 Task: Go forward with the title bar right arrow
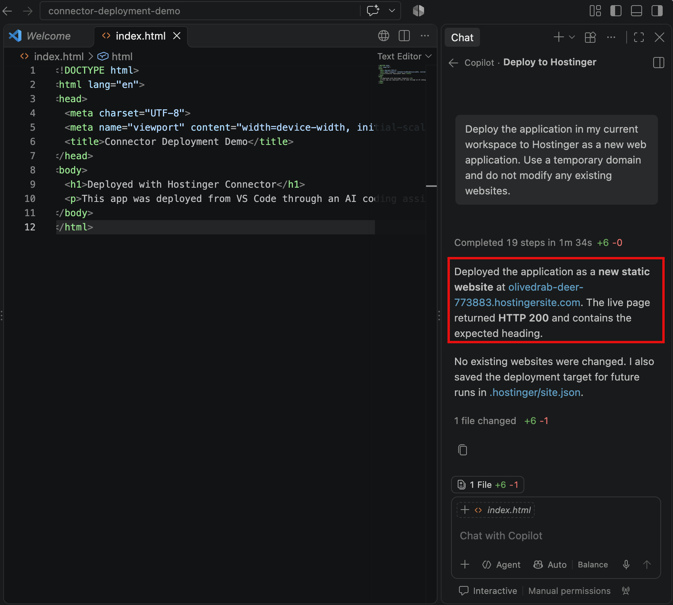pyautogui.click(x=28, y=11)
